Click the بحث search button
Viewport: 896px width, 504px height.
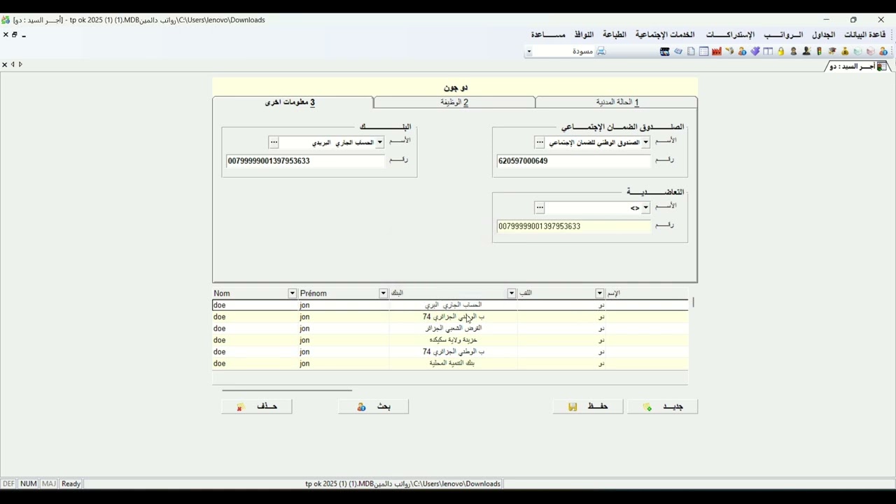pyautogui.click(x=373, y=407)
